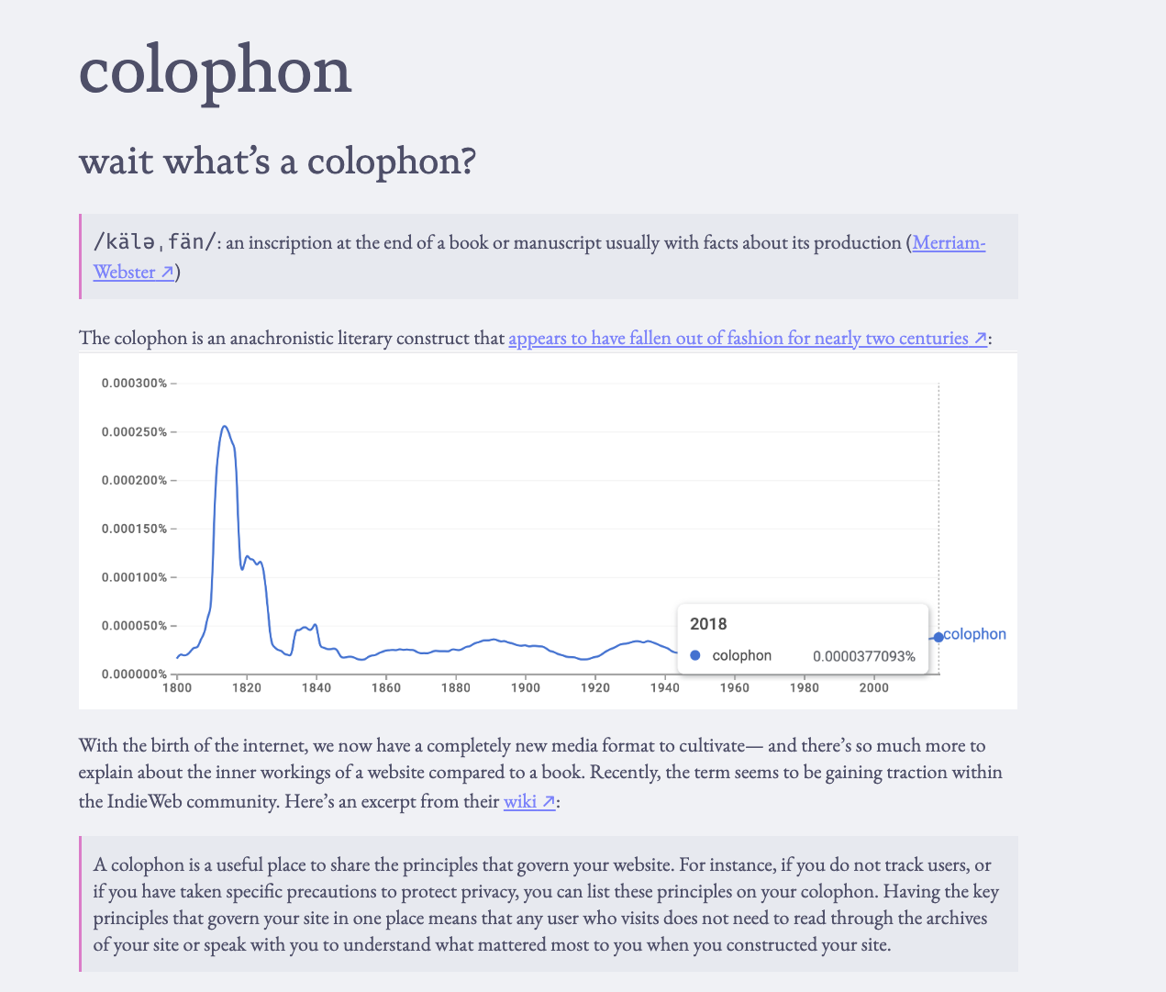Click the chart line's highest peak
This screenshot has height=992, width=1166.
point(224,426)
